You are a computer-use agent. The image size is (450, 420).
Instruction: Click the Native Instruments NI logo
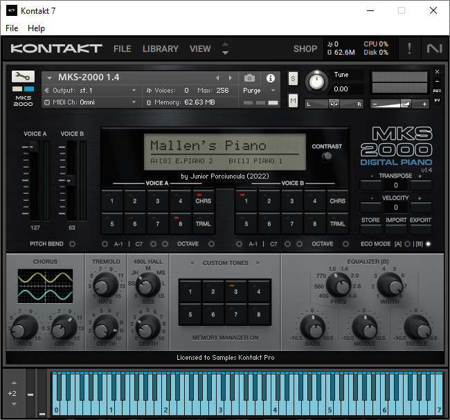pos(434,48)
